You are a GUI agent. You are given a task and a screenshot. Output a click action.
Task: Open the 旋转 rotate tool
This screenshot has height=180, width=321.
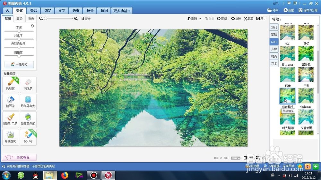point(236,19)
